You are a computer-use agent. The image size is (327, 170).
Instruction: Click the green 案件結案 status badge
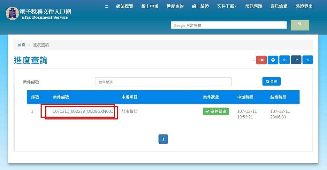216,111
